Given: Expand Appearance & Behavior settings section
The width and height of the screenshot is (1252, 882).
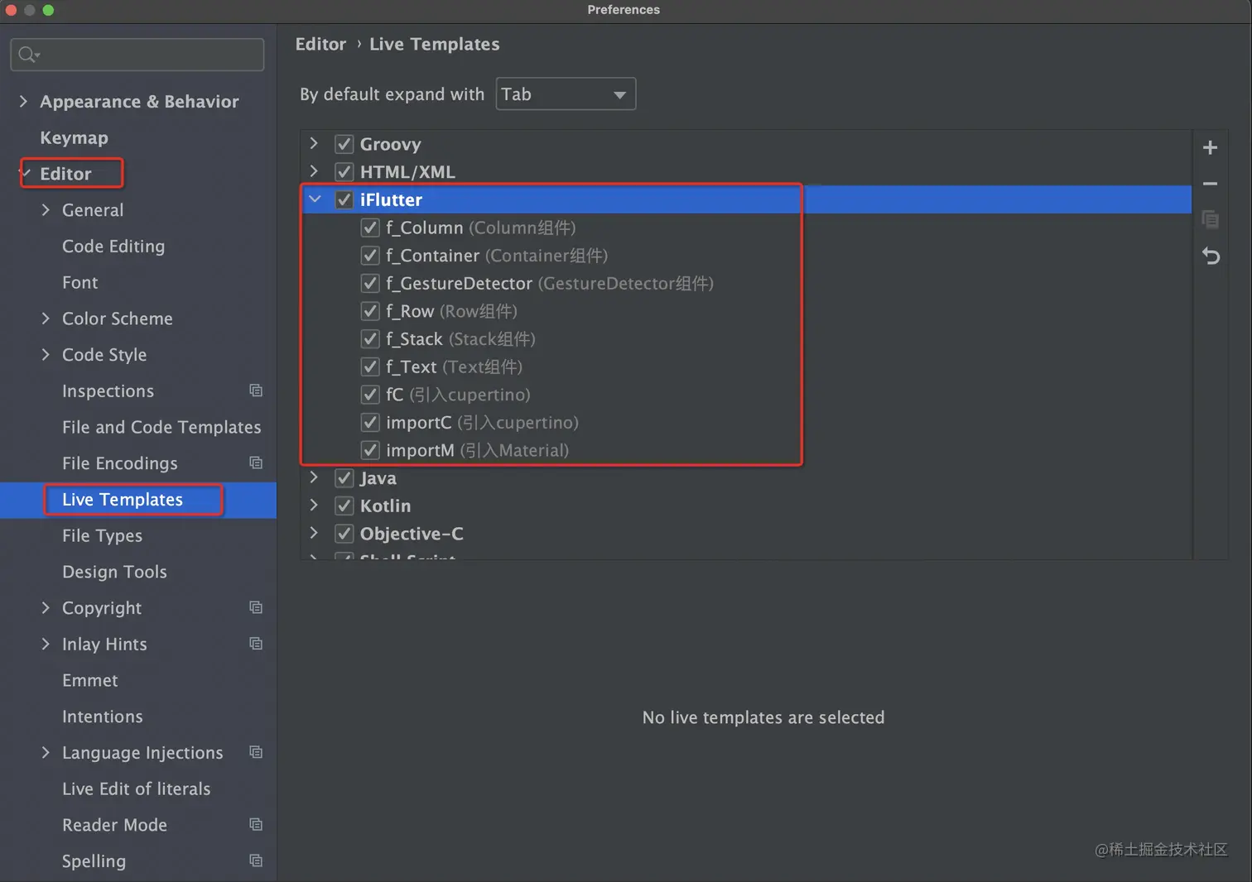Looking at the screenshot, I should point(23,101).
